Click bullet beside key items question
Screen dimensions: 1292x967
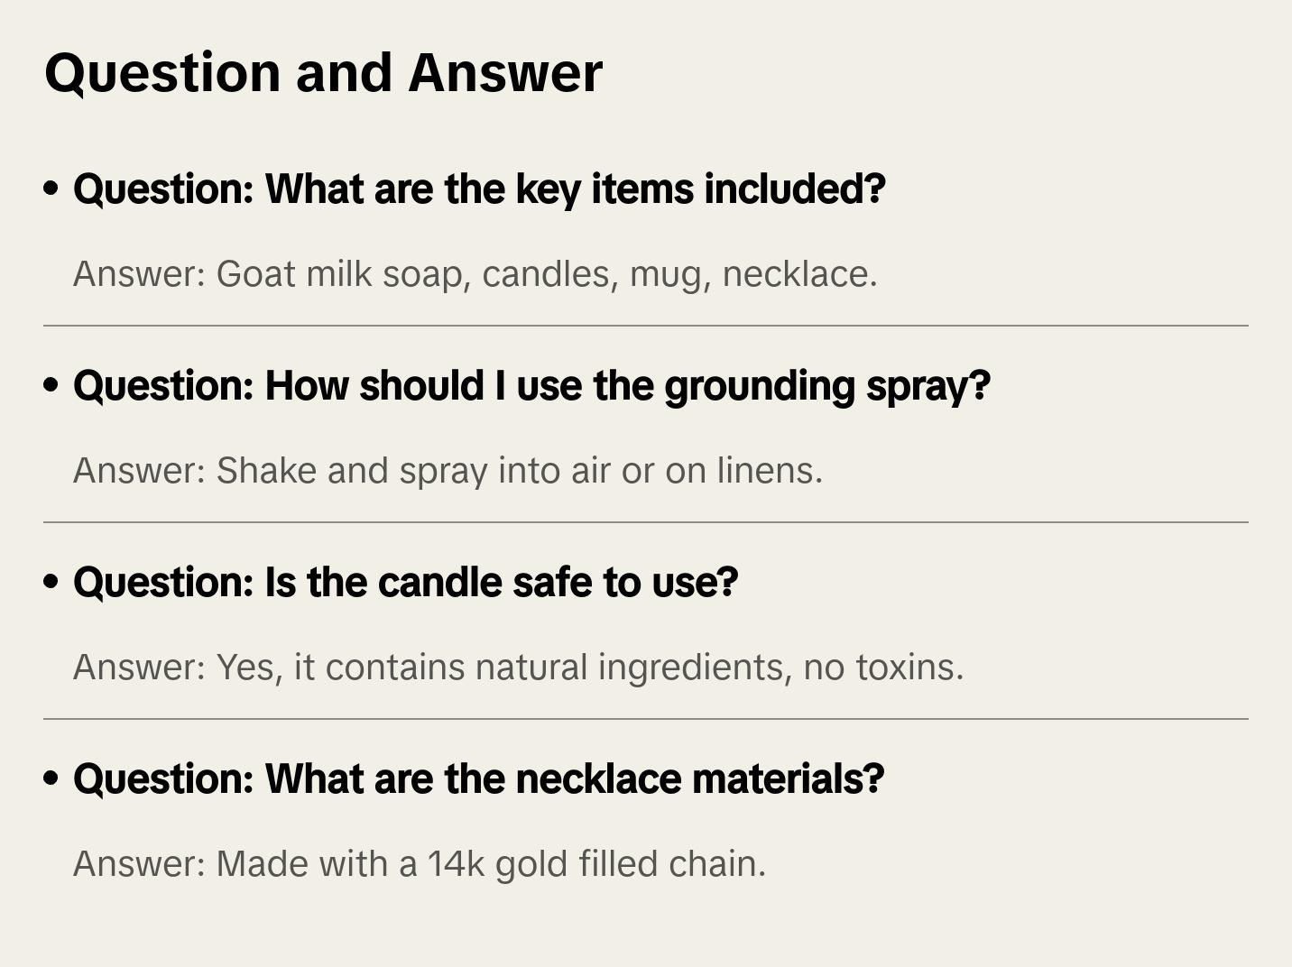click(51, 189)
